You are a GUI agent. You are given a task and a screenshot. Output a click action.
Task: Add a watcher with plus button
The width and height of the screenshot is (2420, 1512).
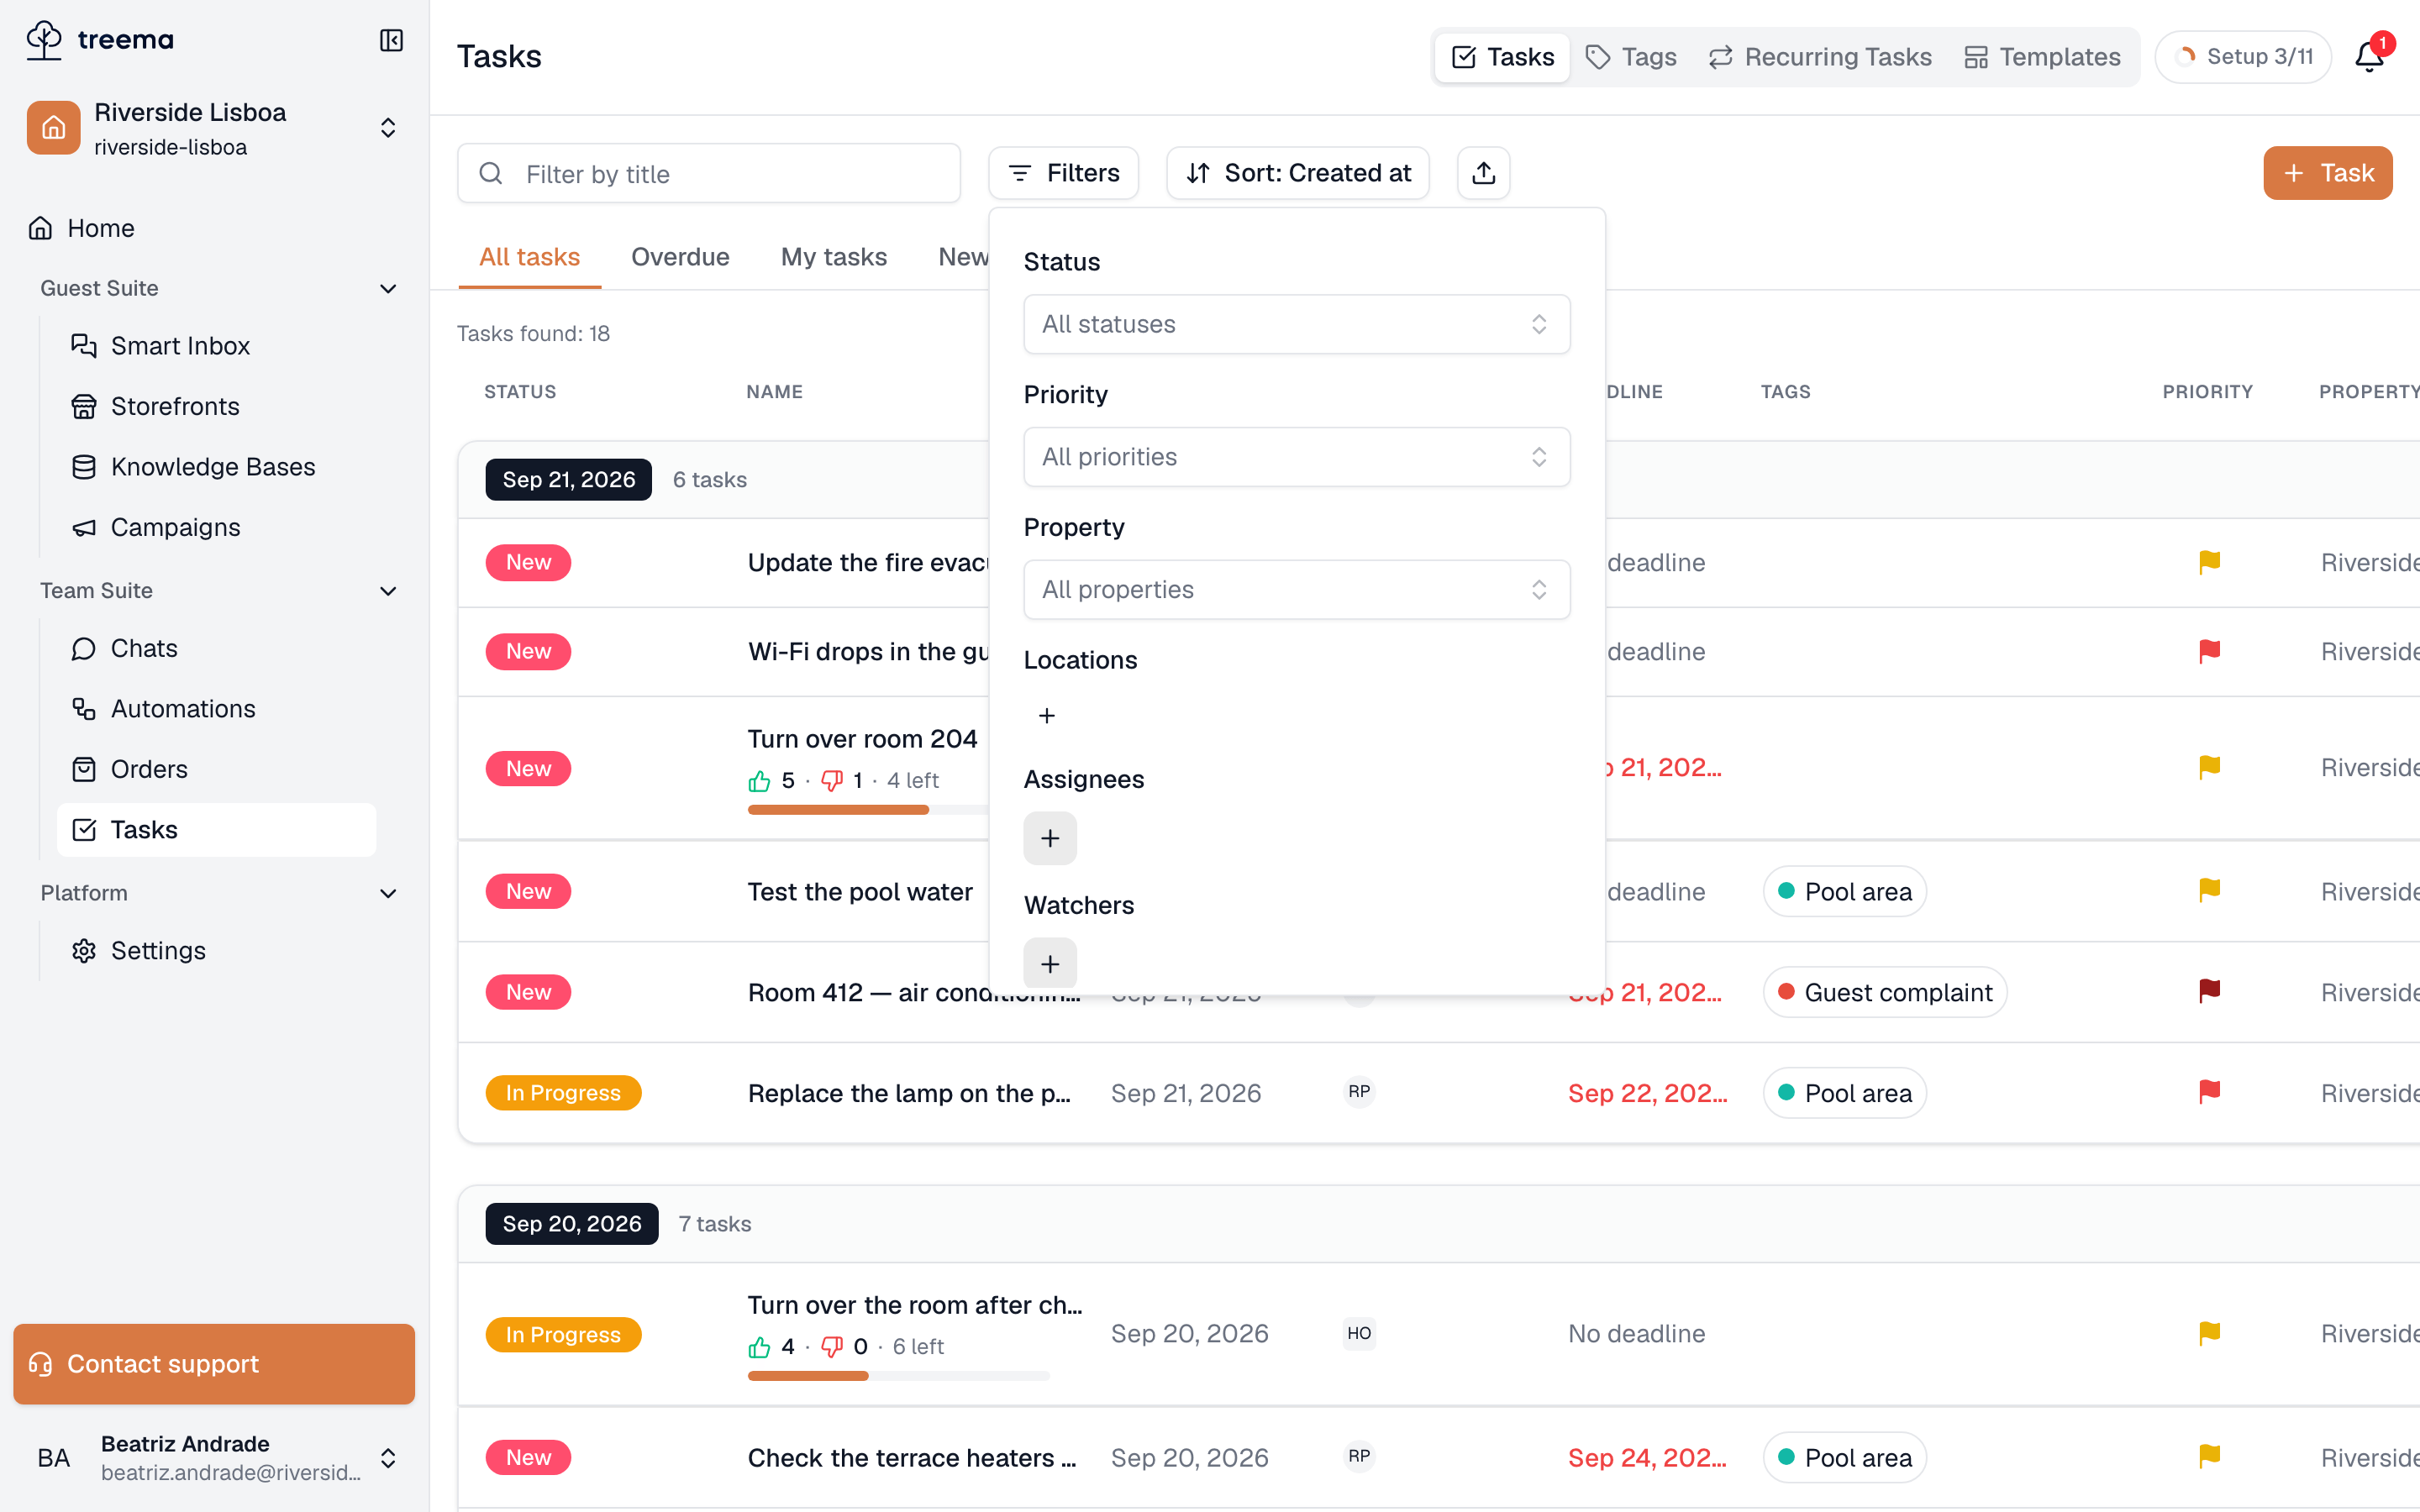[x=1050, y=963]
